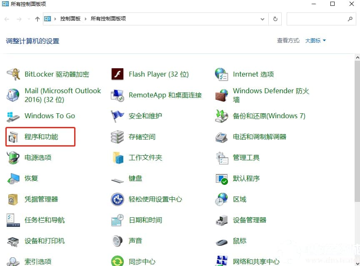Image resolution: width=360 pixels, height=266 pixels.
Task: Open BitLocker drive encryption icon
Action: [x=13, y=74]
